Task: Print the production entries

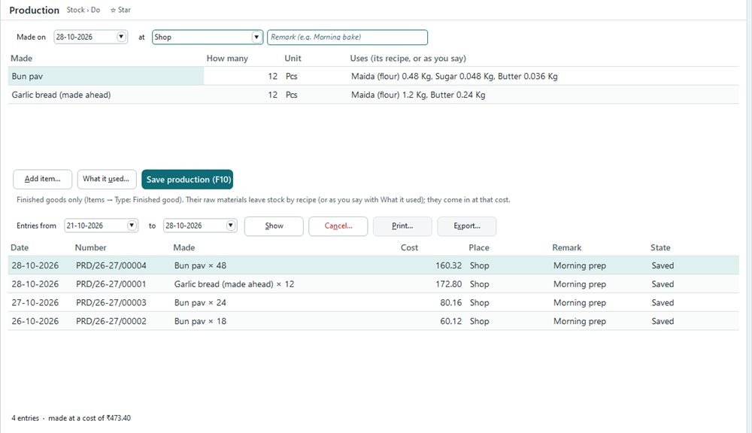Action: [x=402, y=226]
